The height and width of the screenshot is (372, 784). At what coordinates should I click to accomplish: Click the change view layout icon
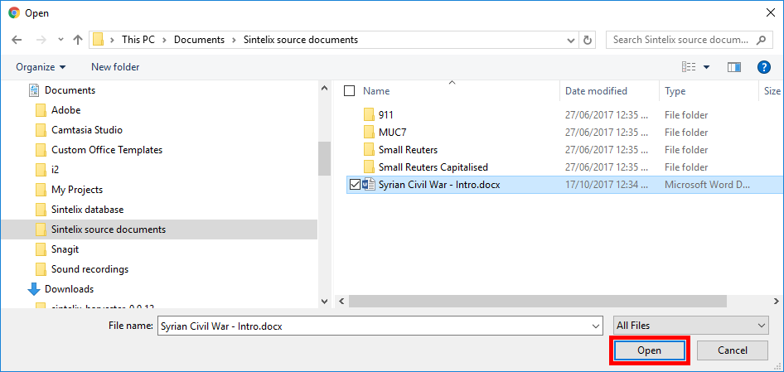point(689,67)
